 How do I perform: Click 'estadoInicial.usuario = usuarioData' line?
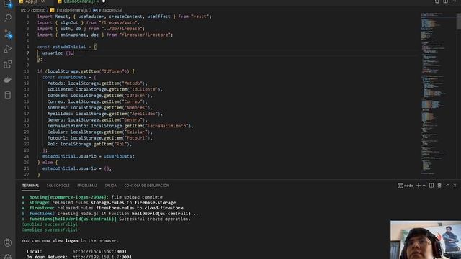coord(89,156)
